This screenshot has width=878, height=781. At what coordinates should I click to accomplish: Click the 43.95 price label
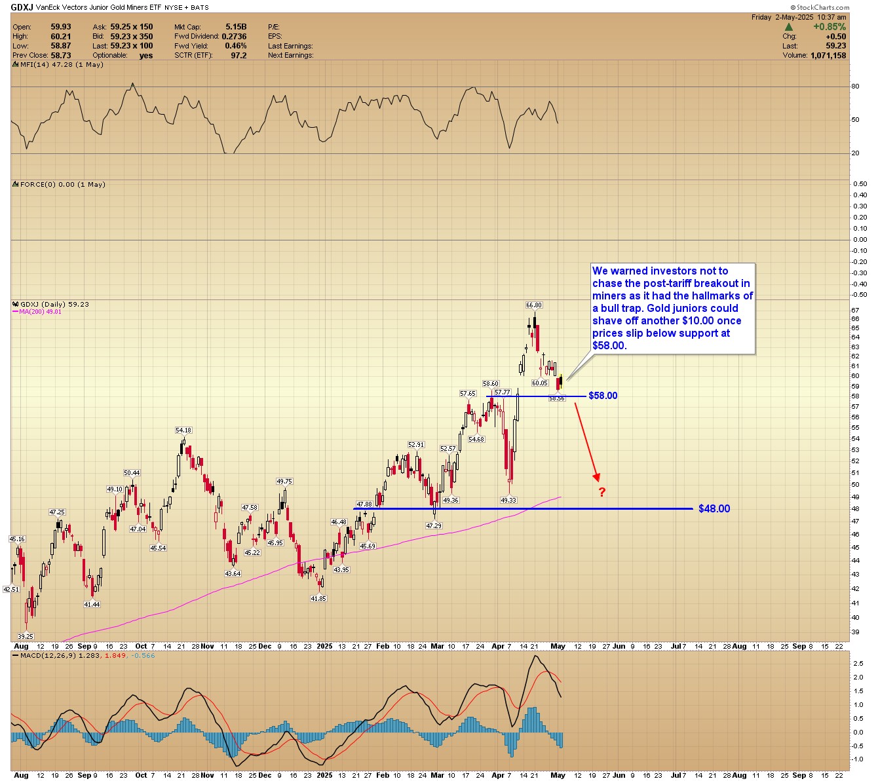click(341, 570)
